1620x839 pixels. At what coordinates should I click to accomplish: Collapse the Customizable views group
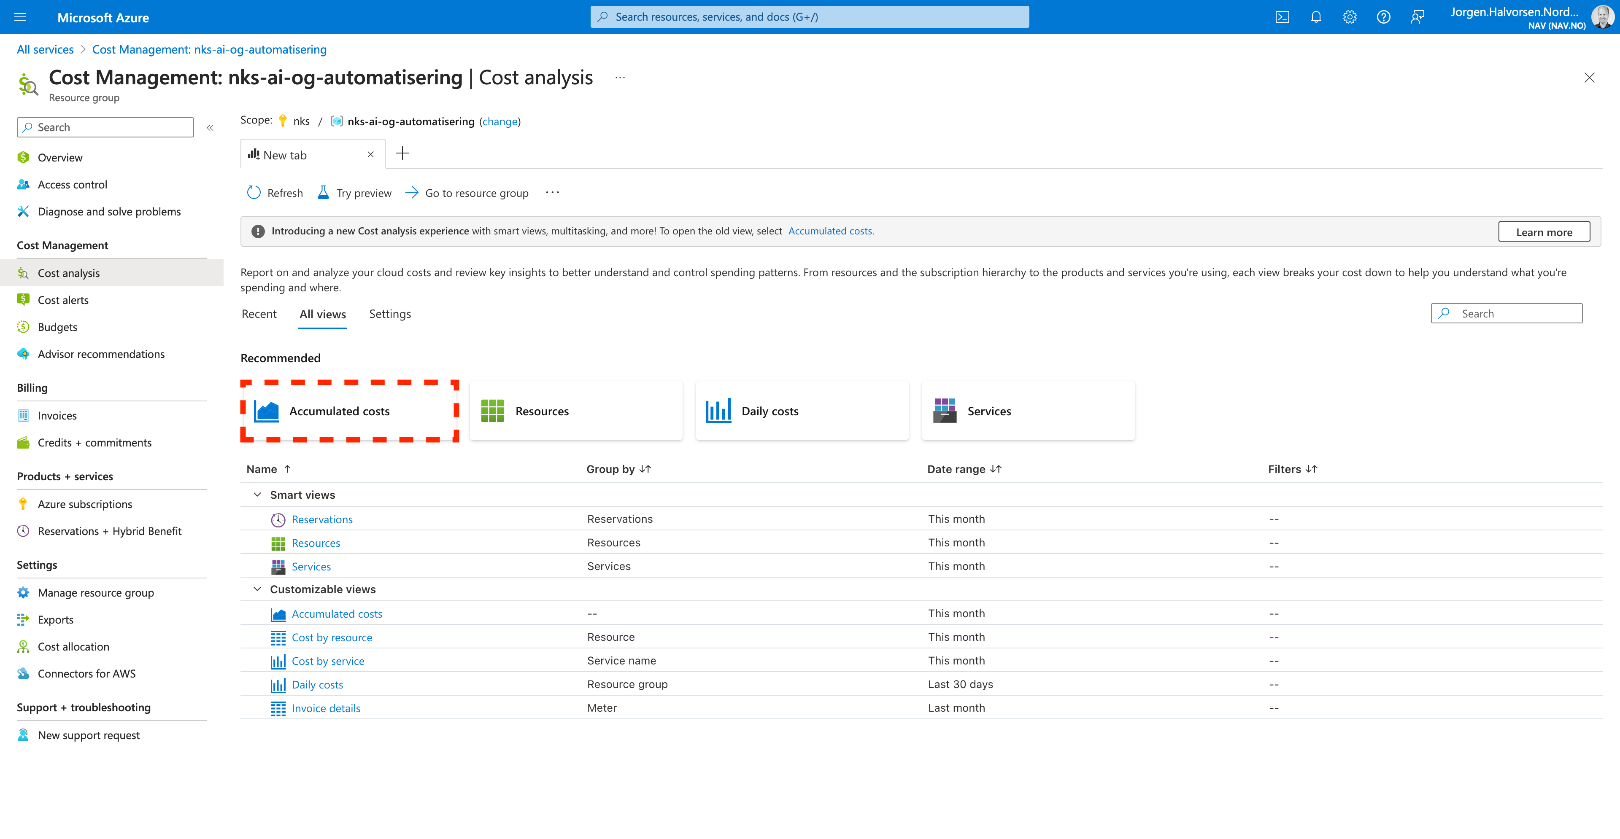click(257, 589)
